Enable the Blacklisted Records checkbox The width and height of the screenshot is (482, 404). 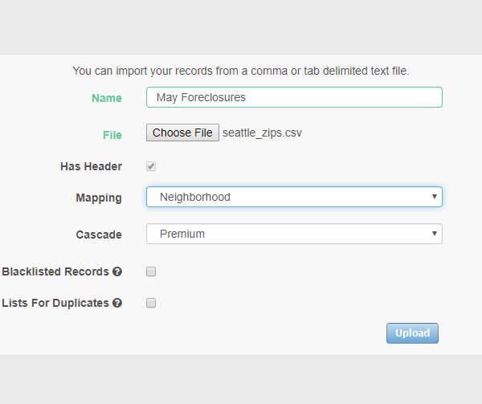pyautogui.click(x=151, y=272)
